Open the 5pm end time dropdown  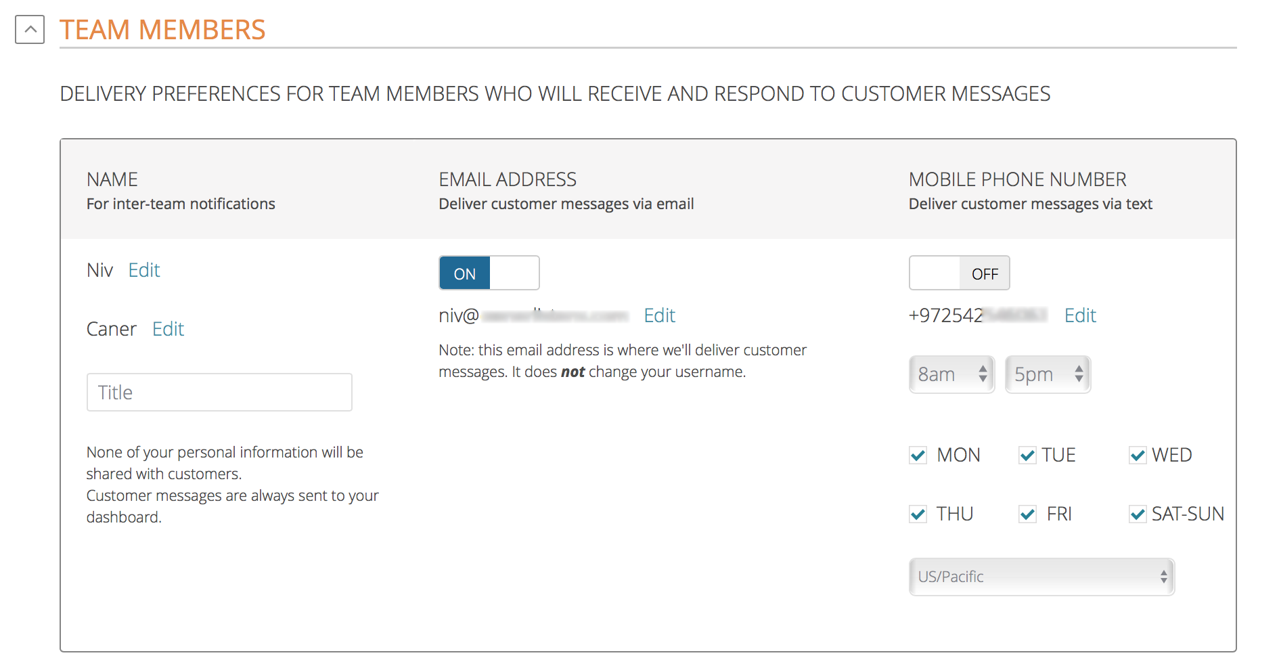[x=1048, y=374]
